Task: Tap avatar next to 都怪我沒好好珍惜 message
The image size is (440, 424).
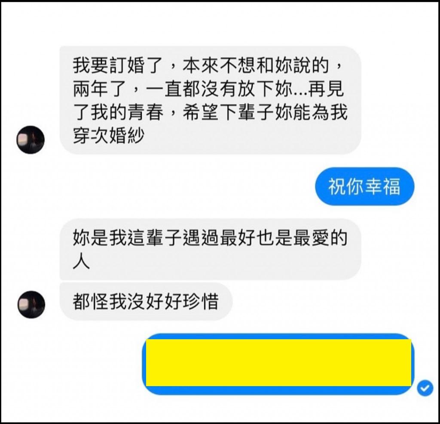Action: coord(31,304)
